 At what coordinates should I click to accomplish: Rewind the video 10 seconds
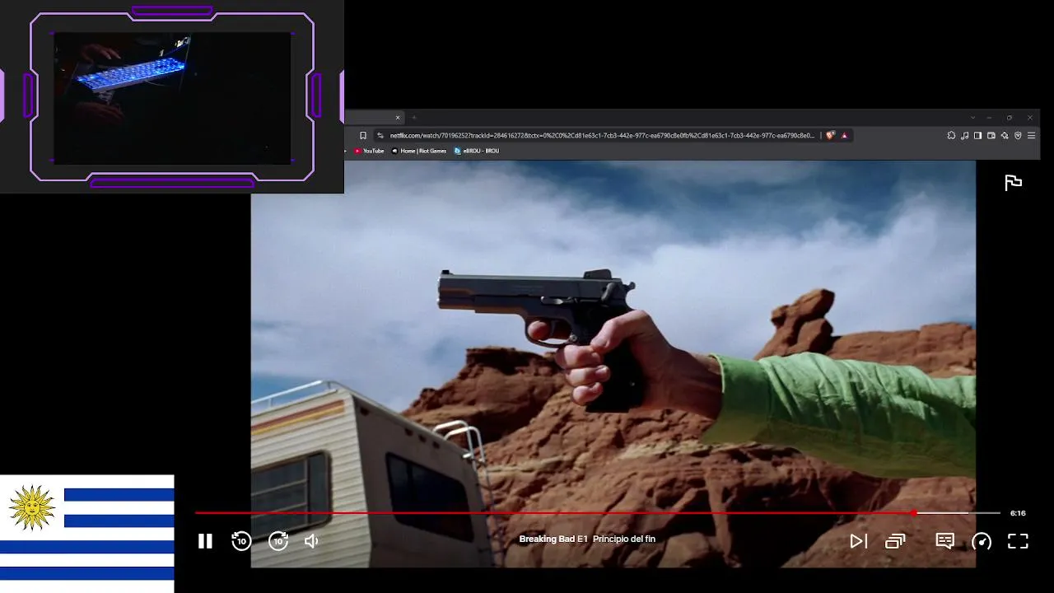241,541
